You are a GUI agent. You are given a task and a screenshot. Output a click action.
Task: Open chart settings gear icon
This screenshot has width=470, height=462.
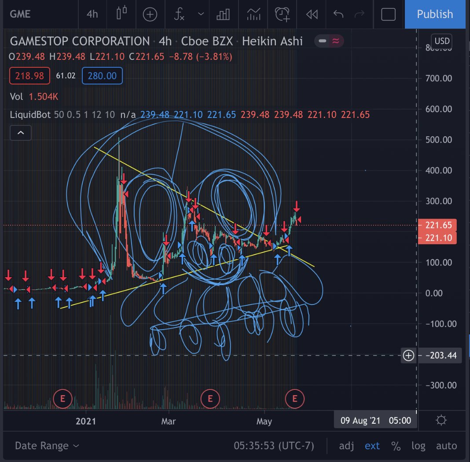441,420
